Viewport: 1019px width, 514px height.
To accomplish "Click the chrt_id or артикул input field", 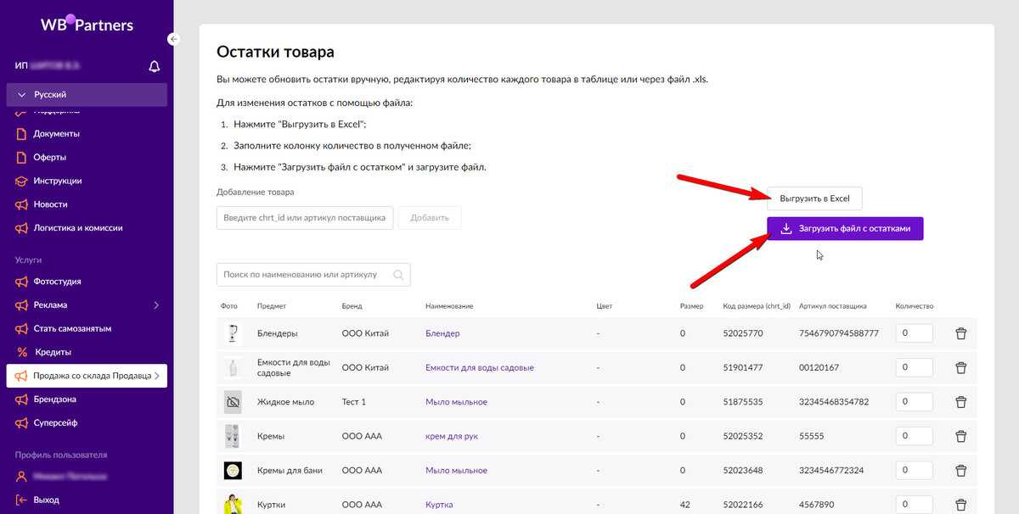I will (x=305, y=218).
